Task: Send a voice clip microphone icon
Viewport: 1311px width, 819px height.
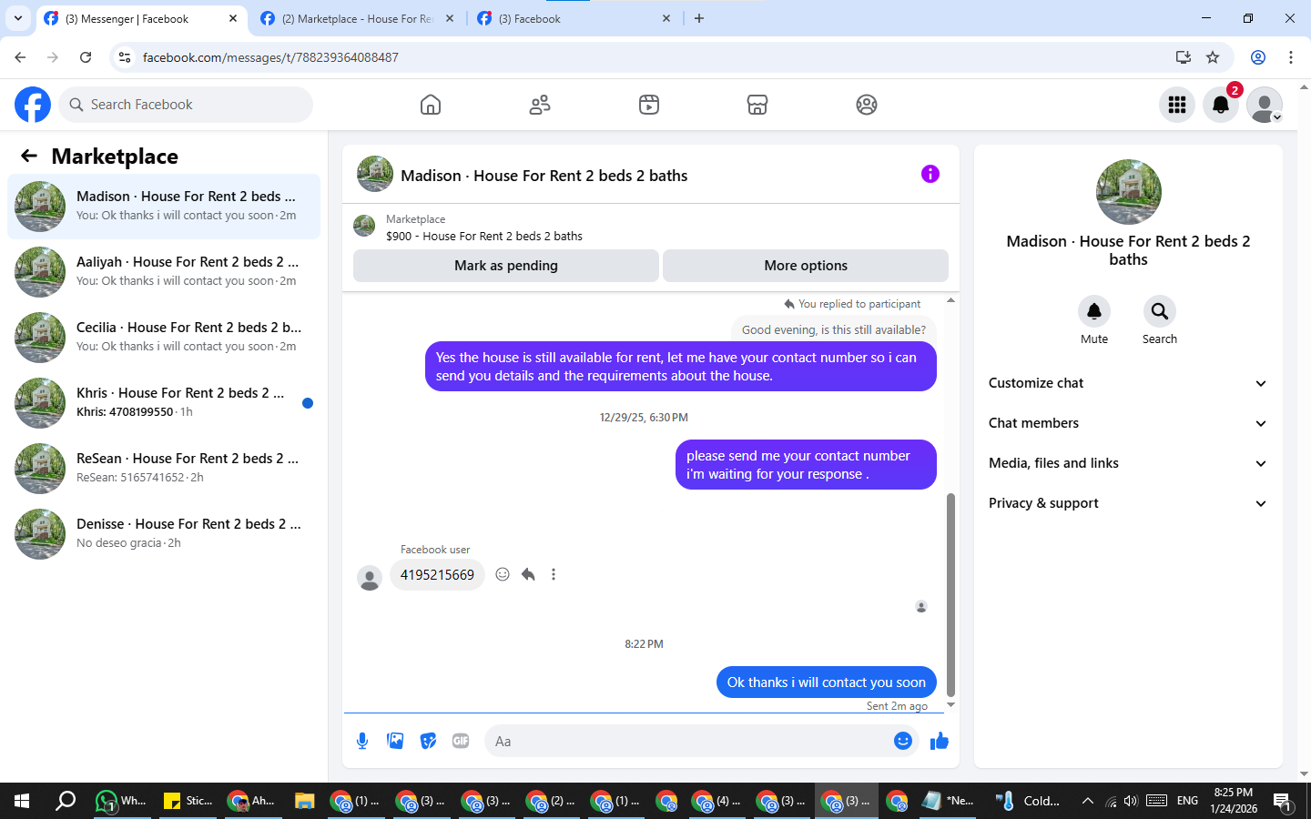Action: (x=362, y=741)
